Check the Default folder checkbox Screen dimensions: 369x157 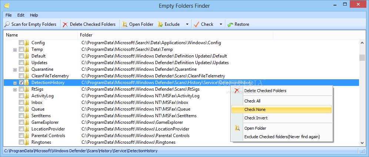coord(21,56)
